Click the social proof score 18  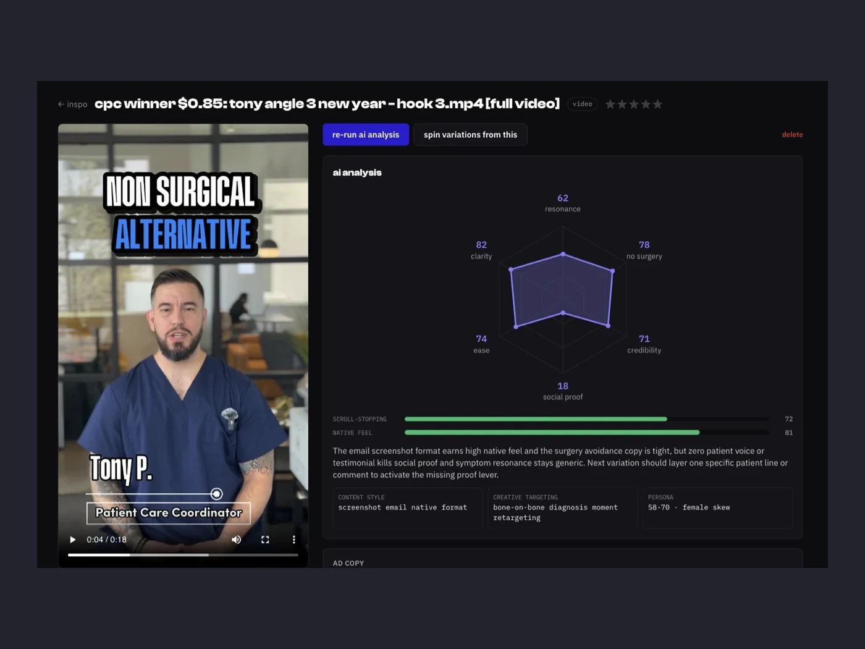(563, 386)
